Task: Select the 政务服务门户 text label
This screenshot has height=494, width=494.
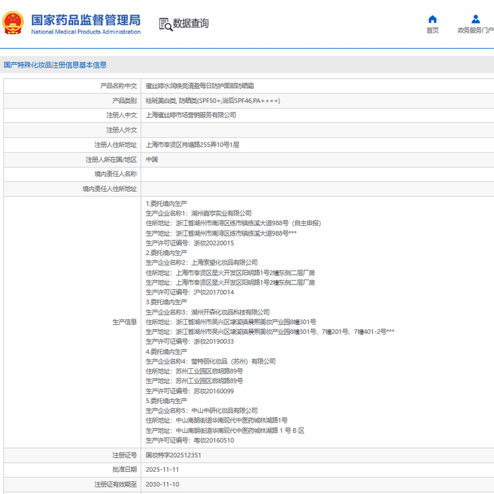Action: (x=476, y=30)
